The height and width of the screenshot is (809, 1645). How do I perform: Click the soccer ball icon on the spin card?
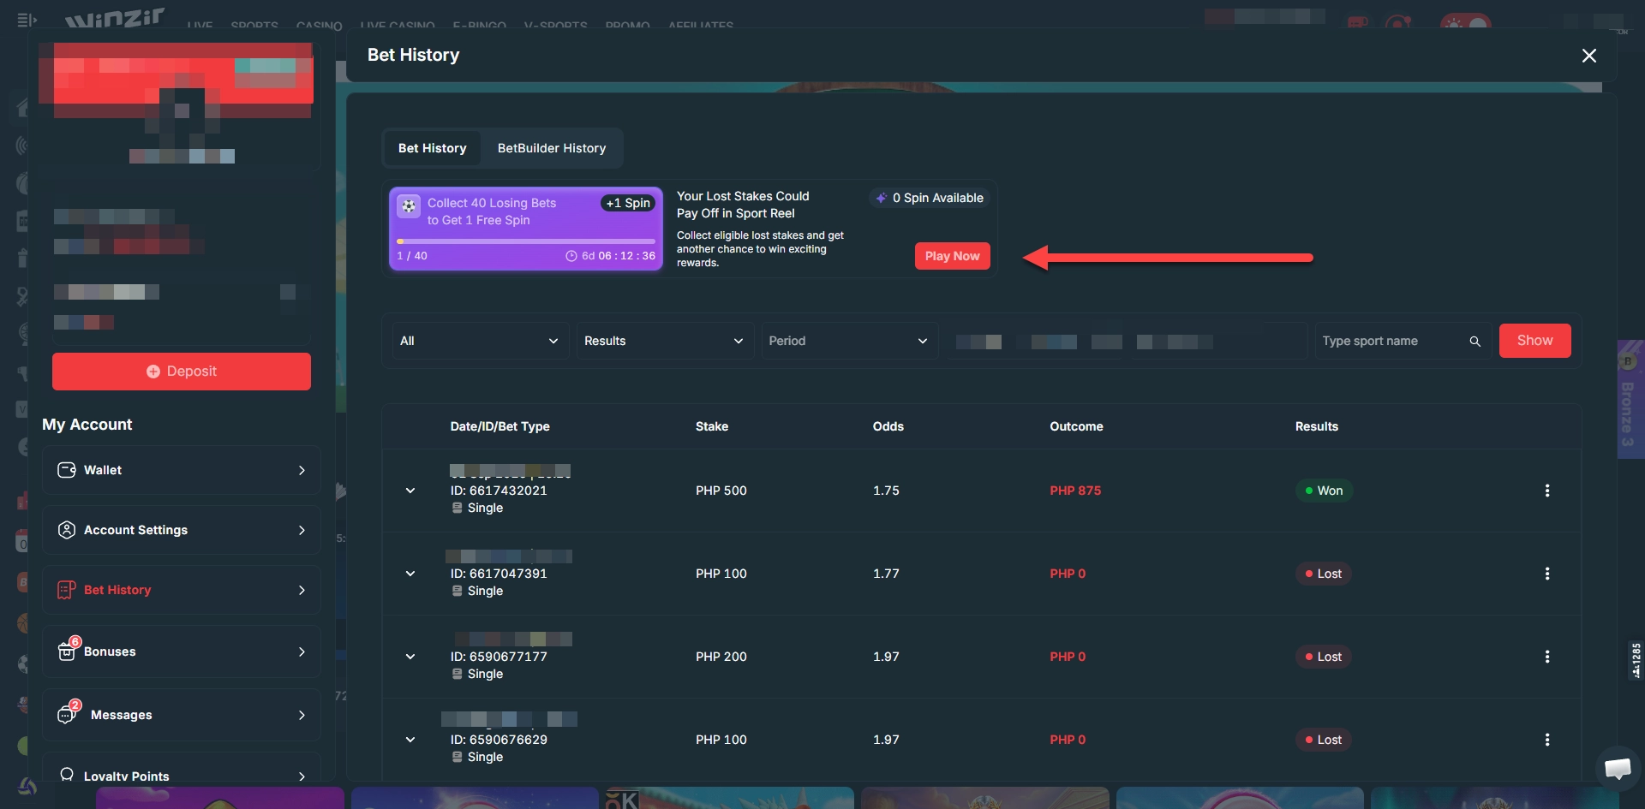click(409, 205)
